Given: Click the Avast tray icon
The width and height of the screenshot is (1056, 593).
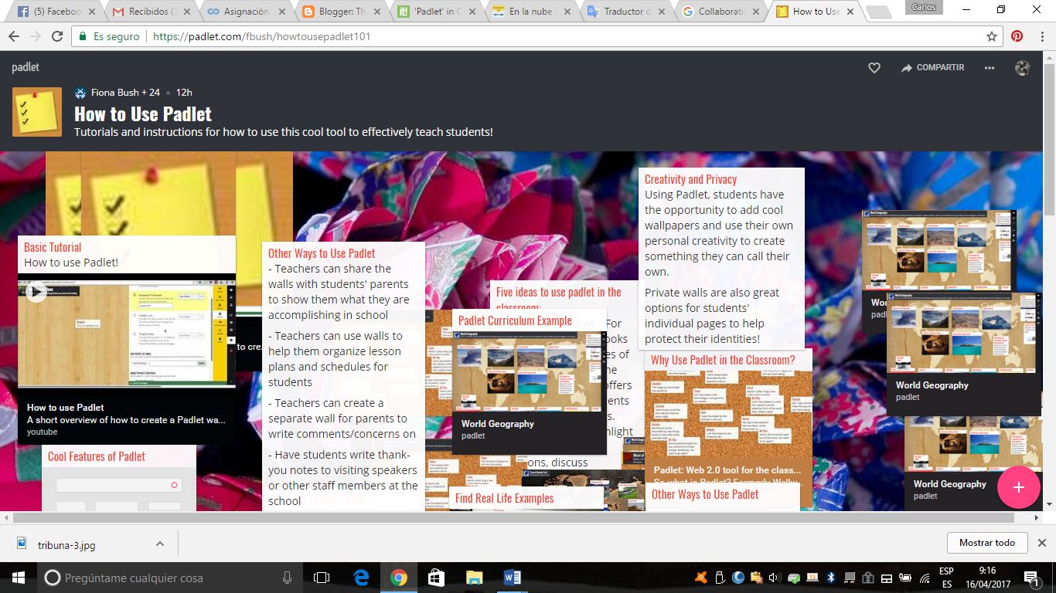Looking at the screenshot, I should point(700,578).
